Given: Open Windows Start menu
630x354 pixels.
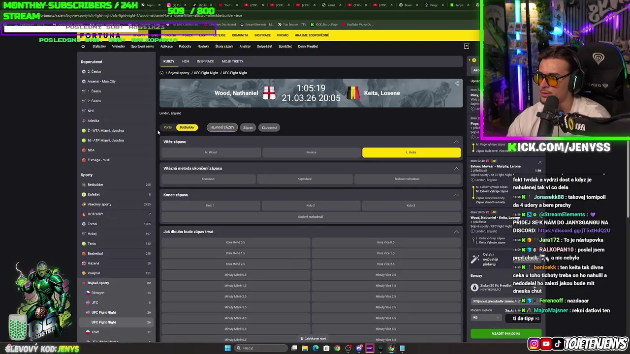Looking at the screenshot, I should coord(227,348).
